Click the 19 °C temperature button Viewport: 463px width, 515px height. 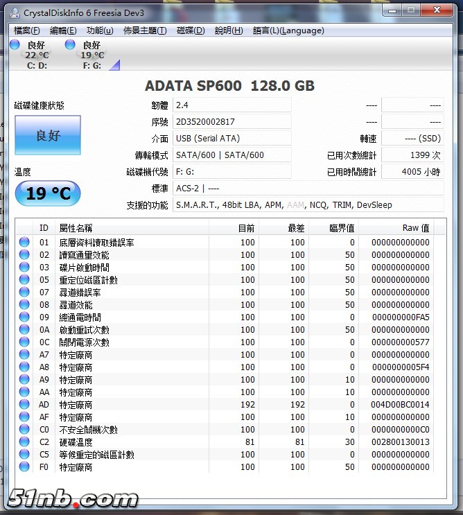(x=48, y=193)
